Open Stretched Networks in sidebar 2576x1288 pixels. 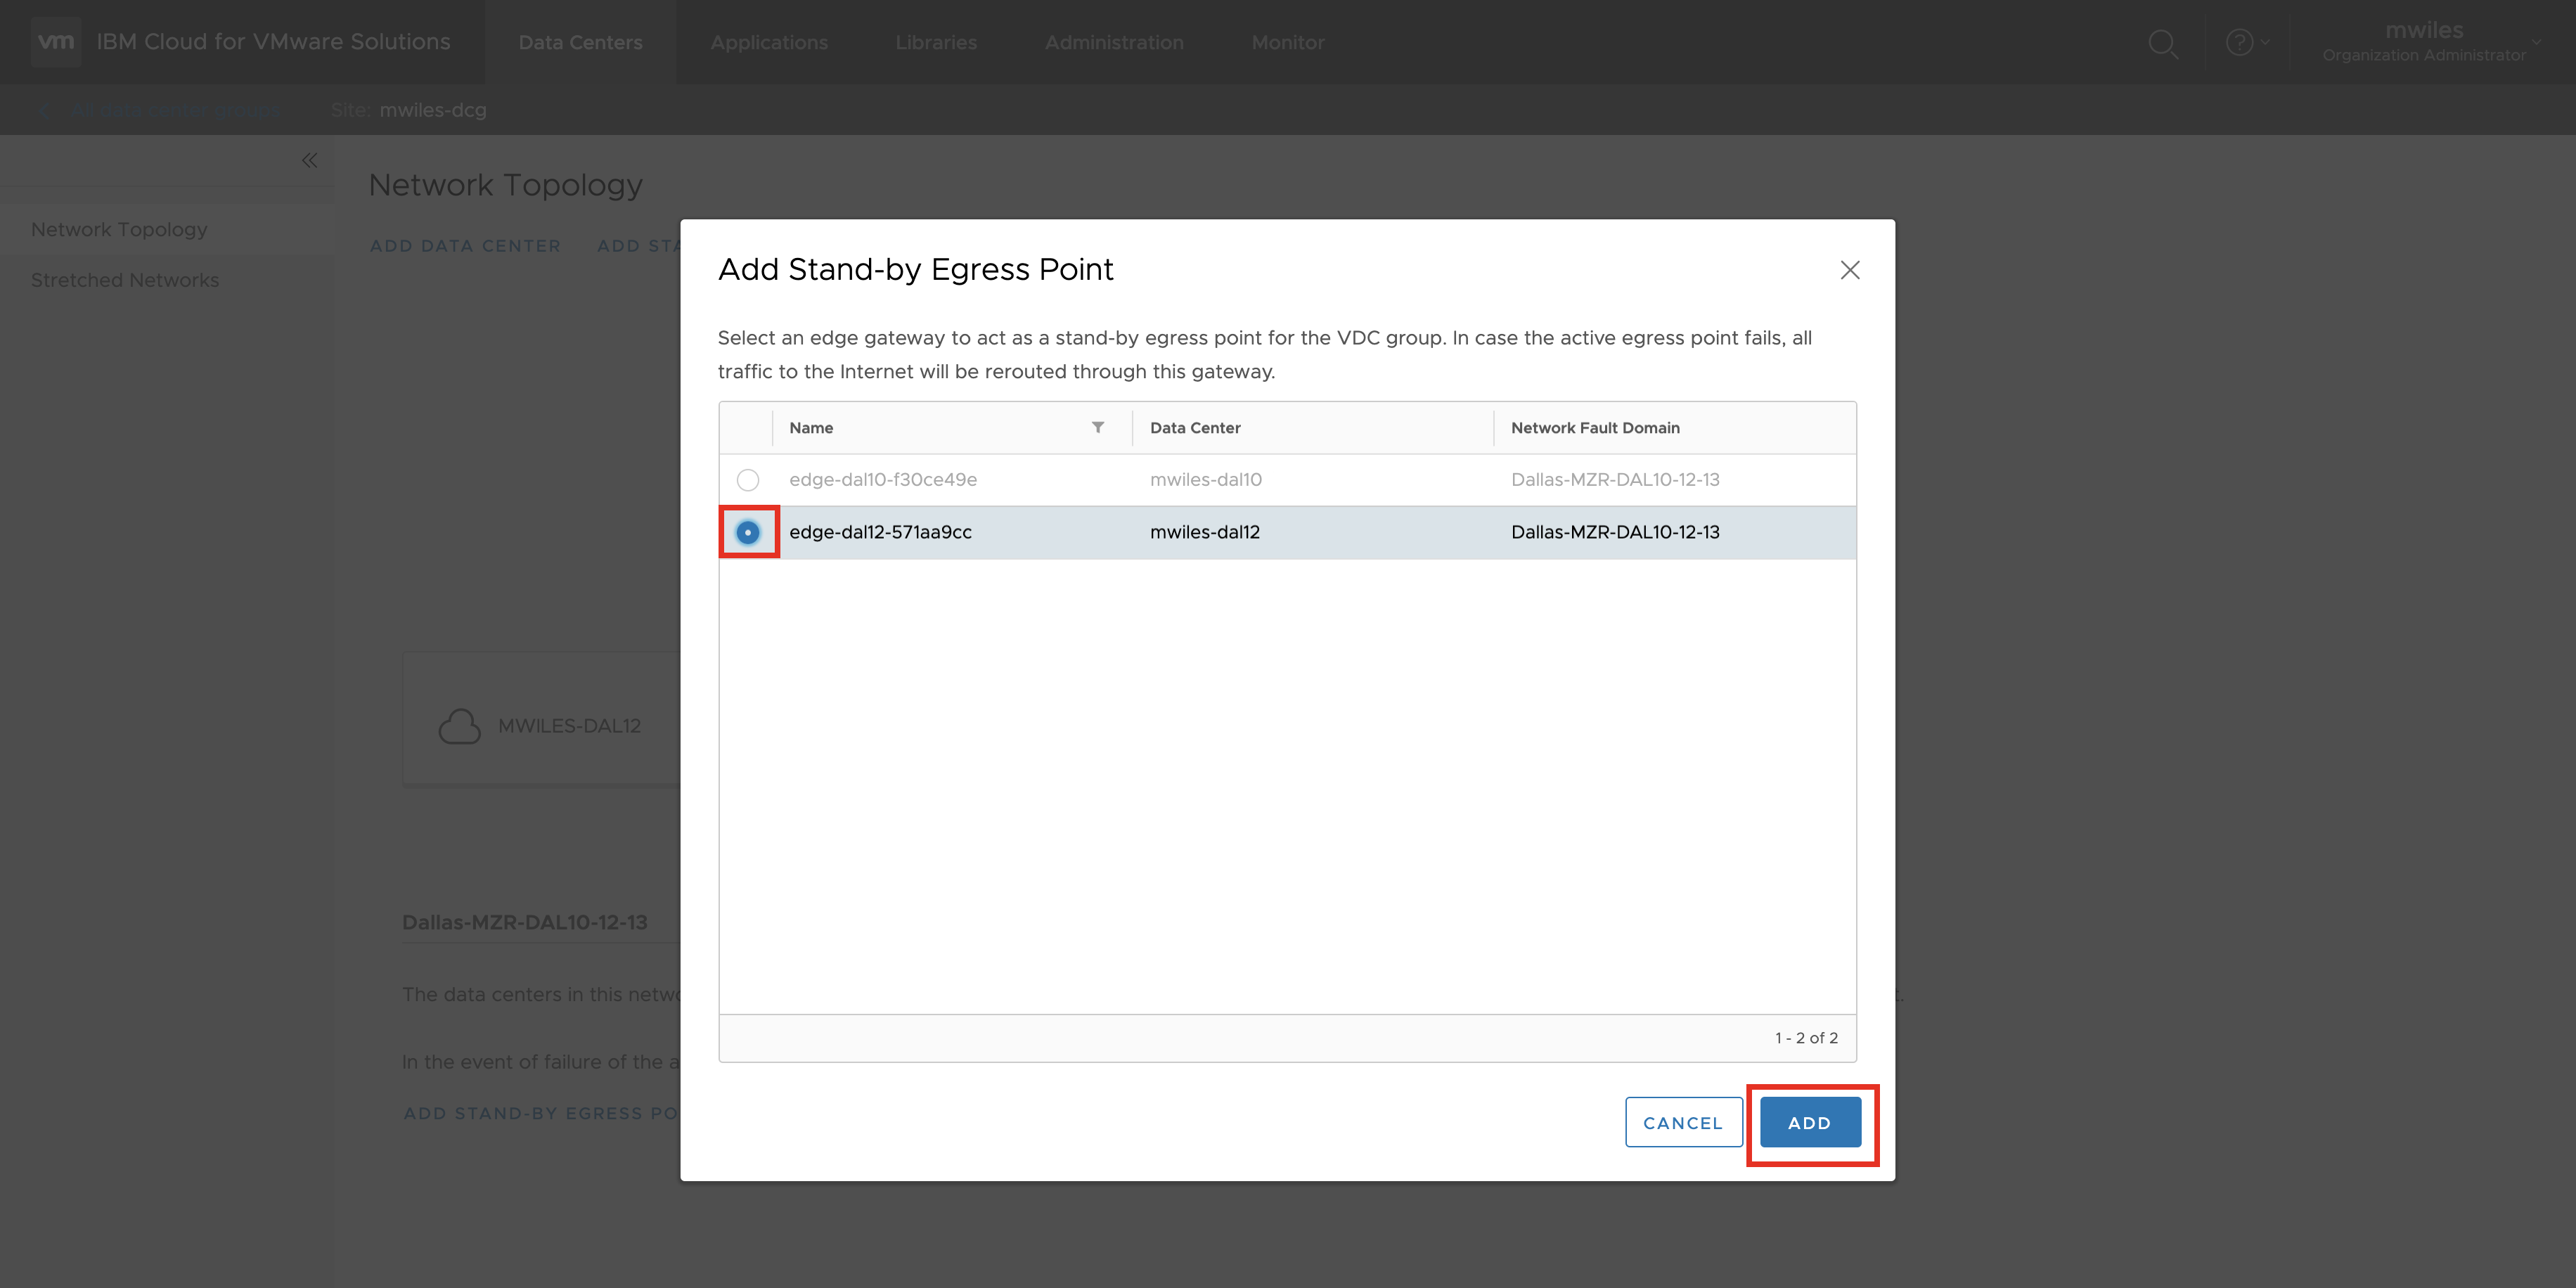(125, 281)
